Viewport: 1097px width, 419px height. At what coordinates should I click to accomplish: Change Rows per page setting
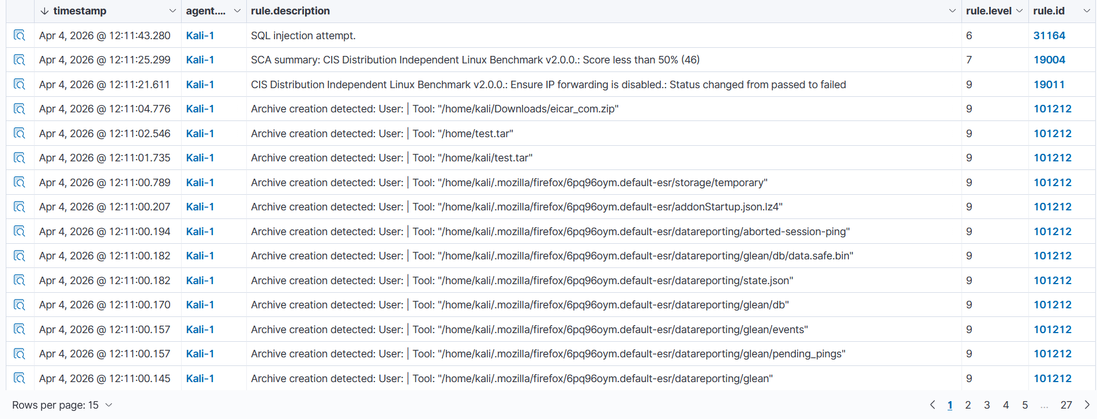coord(62,405)
